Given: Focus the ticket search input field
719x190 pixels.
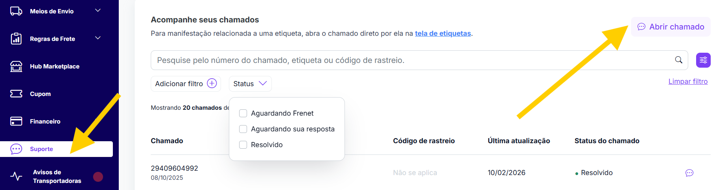Looking at the screenshot, I should 410,60.
